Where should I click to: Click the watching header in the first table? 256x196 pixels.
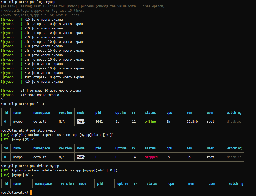tap(234, 113)
